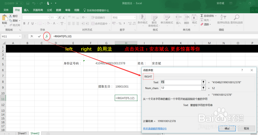
Task: Click the Undo arrow icon
Action: coord(34,3)
